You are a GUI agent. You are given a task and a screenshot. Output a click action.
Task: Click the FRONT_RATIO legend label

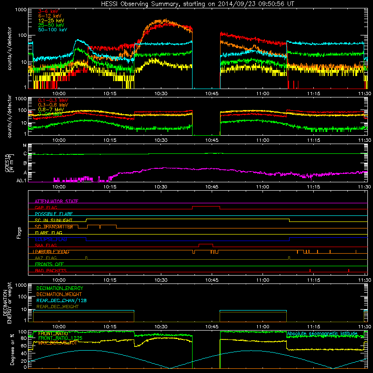pyautogui.click(x=53, y=333)
